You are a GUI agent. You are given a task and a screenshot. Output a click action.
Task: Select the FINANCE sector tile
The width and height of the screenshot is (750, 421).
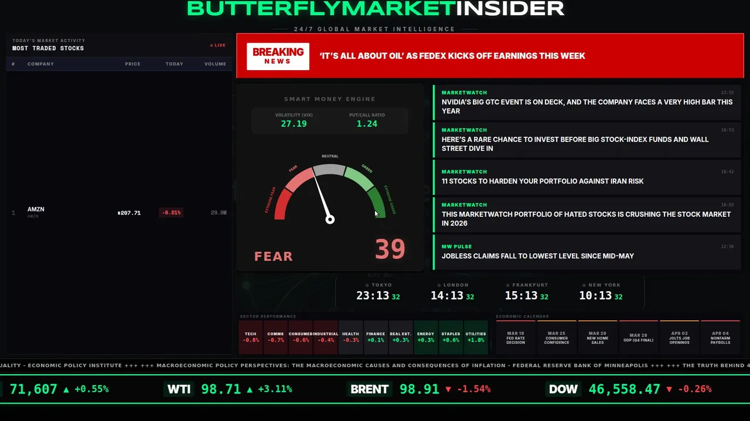[376, 337]
